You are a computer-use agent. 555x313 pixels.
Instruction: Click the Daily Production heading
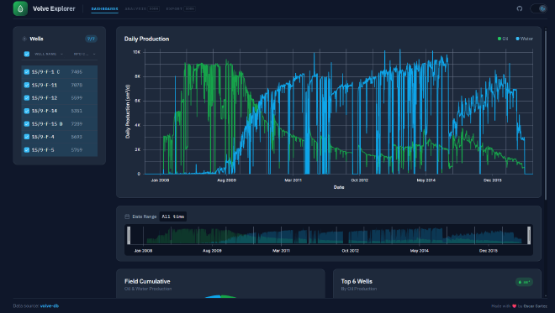pos(146,39)
